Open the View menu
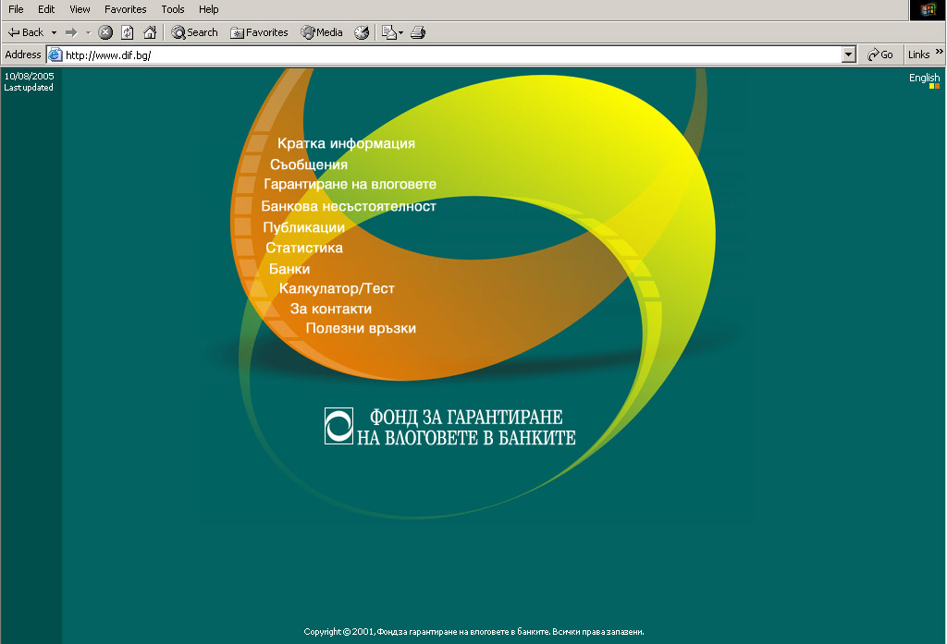This screenshot has height=644, width=947. point(80,9)
